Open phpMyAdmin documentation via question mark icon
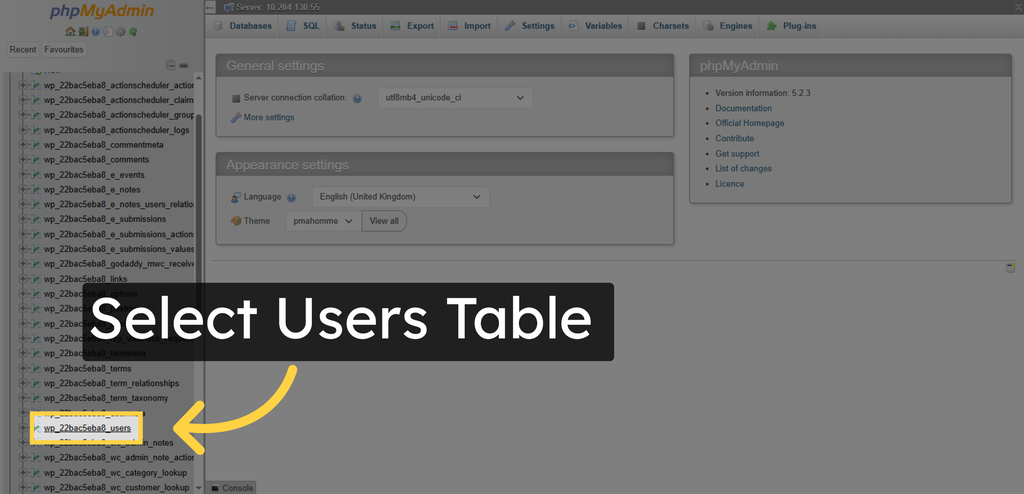1024x494 pixels. (x=95, y=32)
